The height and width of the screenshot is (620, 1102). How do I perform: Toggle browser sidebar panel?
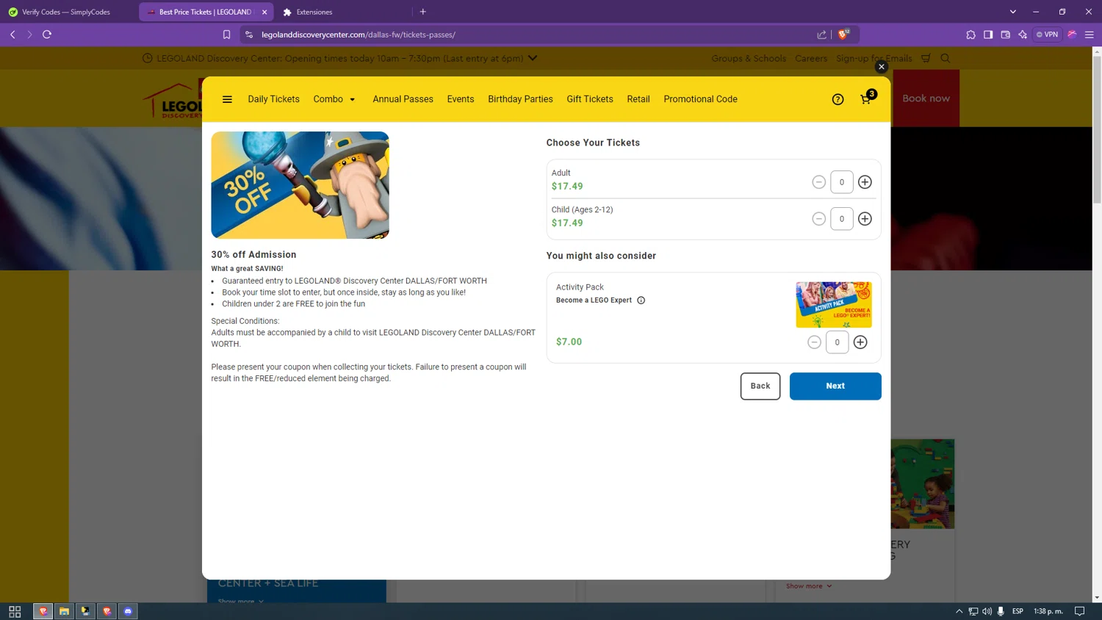[x=988, y=35]
